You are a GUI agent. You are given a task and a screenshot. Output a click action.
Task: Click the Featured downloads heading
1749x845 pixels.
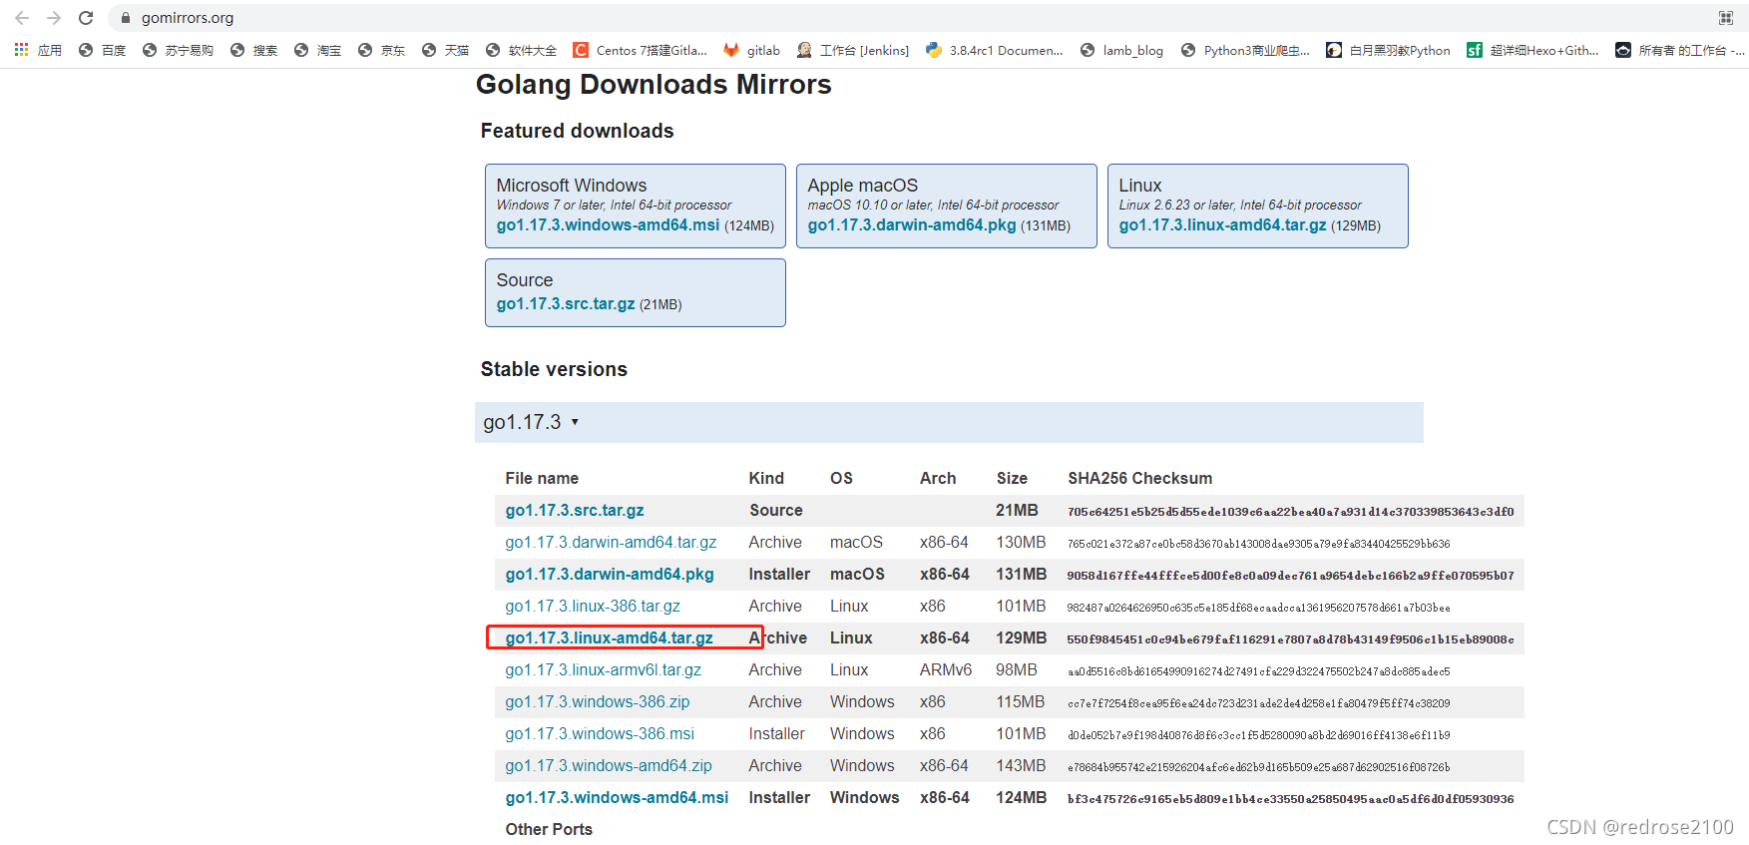click(x=577, y=131)
